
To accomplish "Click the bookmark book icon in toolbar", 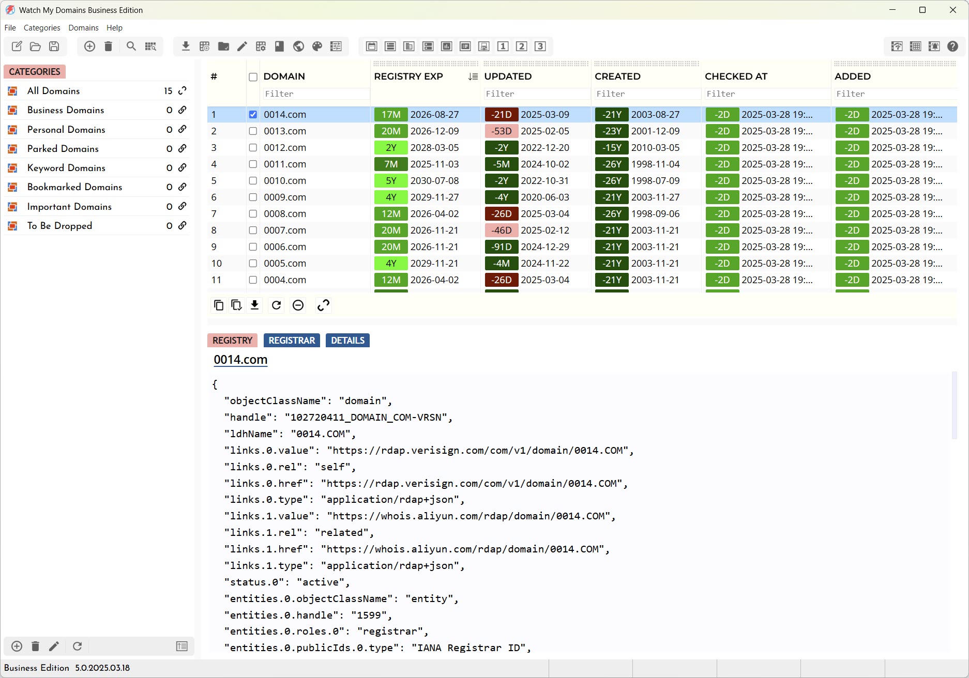I will click(x=279, y=47).
